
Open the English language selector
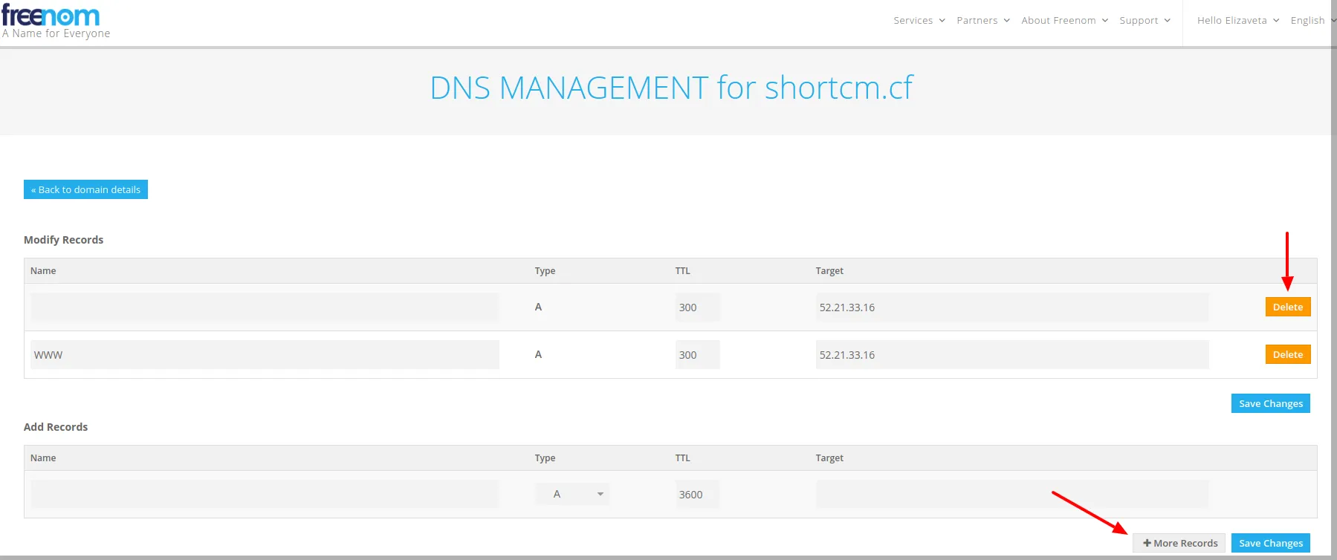[1312, 21]
